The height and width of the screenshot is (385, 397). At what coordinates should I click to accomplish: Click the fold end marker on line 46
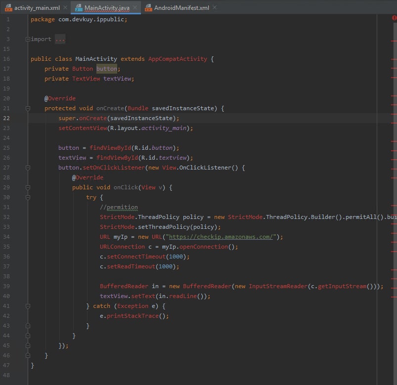pos(28,355)
